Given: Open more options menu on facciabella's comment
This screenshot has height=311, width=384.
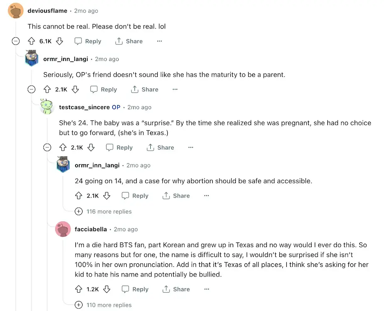Looking at the screenshot, I should 206,289.
